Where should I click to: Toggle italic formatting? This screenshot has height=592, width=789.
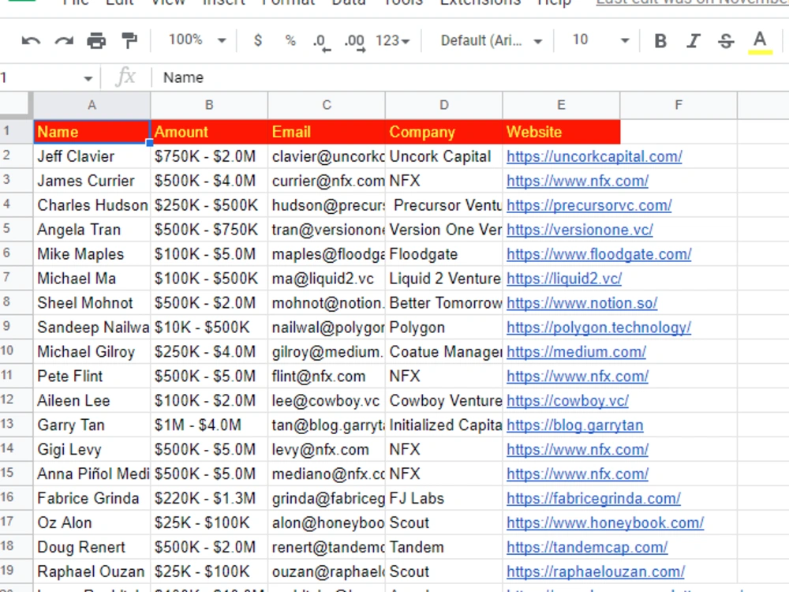(x=693, y=40)
